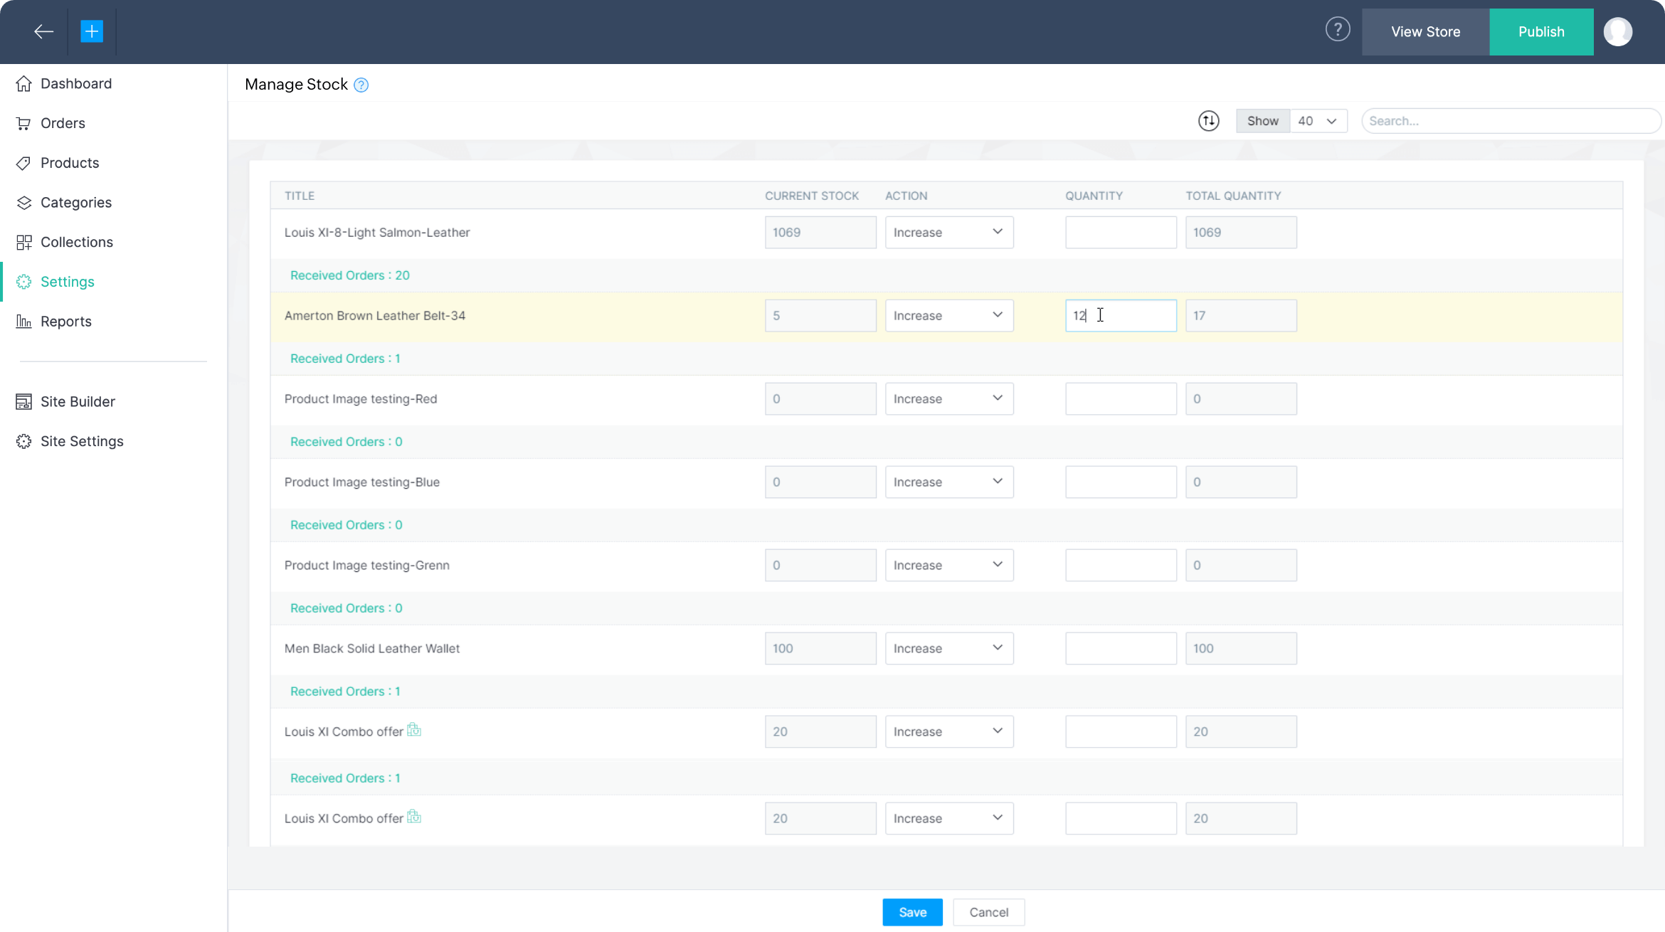Click the Cancel button
The width and height of the screenshot is (1665, 932).
(x=988, y=912)
